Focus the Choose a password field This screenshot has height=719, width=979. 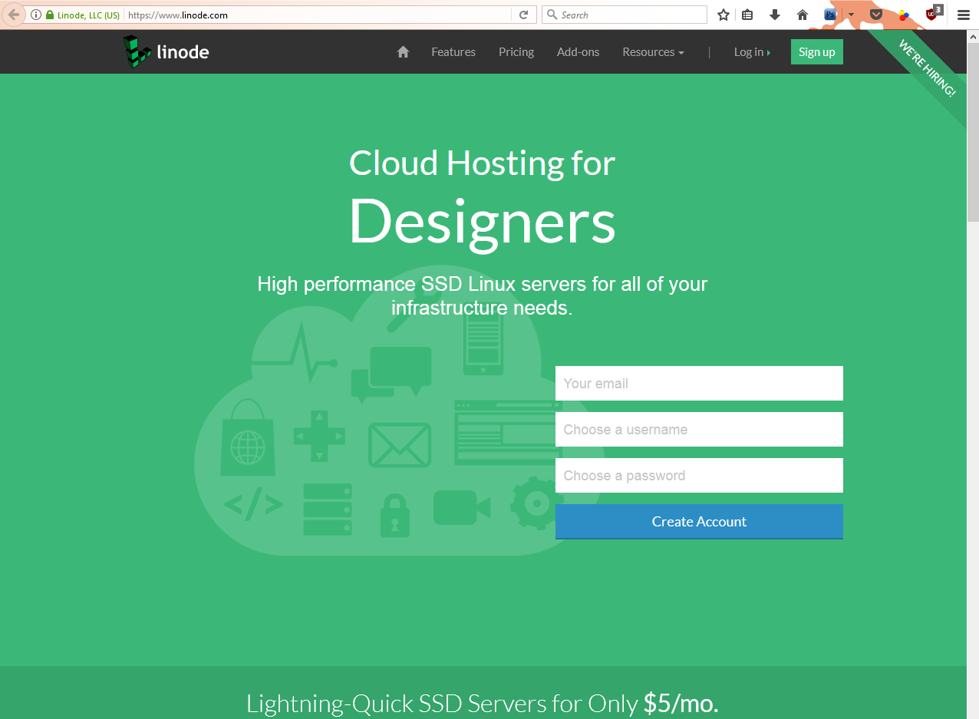[x=699, y=475]
